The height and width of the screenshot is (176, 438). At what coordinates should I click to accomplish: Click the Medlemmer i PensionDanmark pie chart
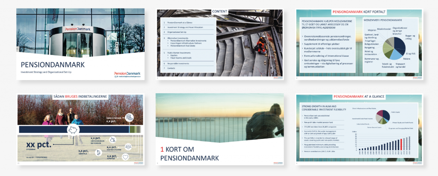[394, 49]
